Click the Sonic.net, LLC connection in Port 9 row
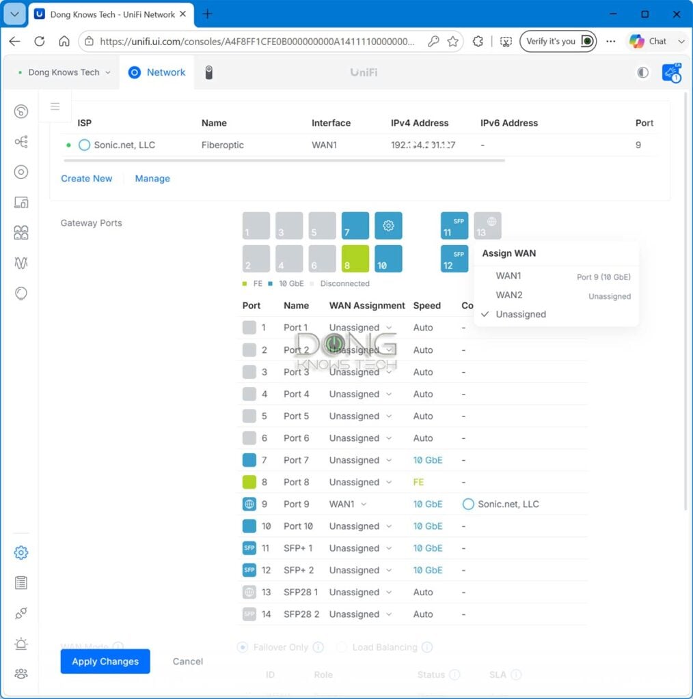This screenshot has height=699, width=693. point(501,504)
